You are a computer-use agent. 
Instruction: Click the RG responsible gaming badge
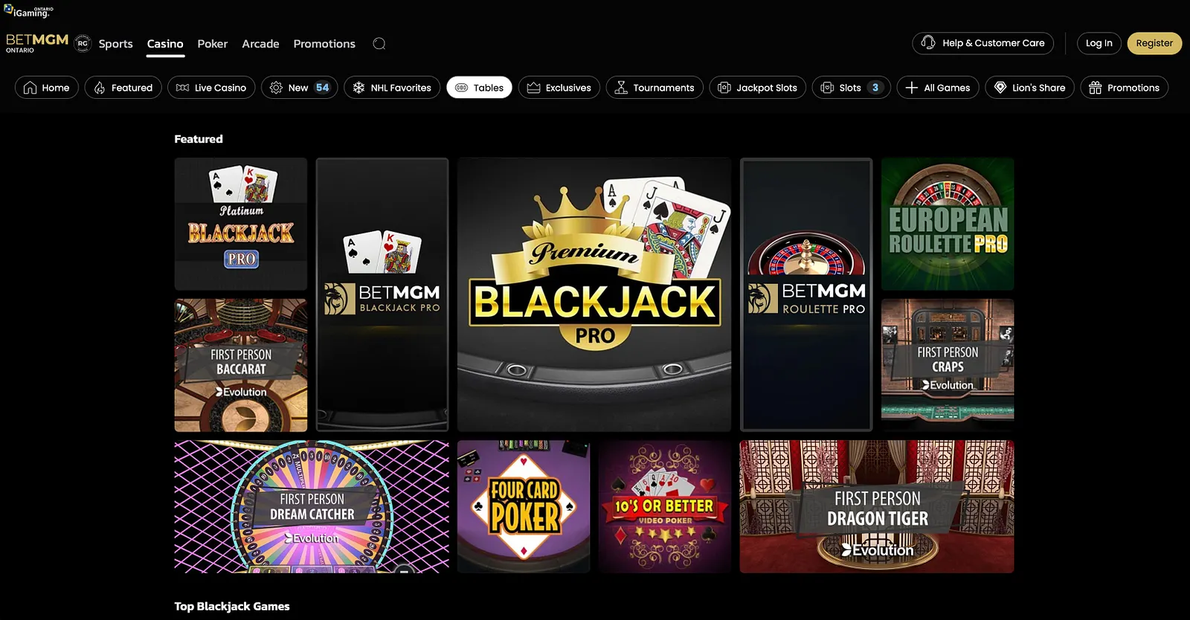click(x=83, y=43)
